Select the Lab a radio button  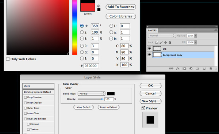click(x=111, y=32)
